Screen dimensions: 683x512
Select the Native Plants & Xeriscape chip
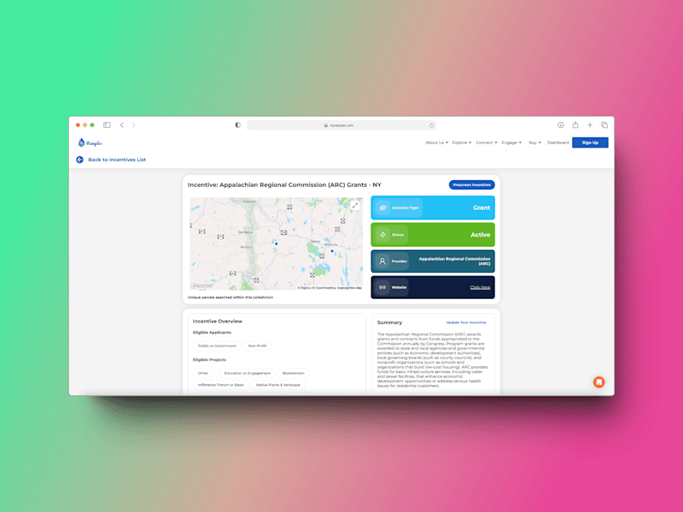[278, 385]
